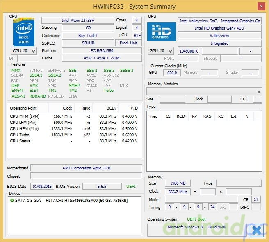Open the GPU #0 selector dropdown
This screenshot has height=242, width=269.
coord(161,51)
